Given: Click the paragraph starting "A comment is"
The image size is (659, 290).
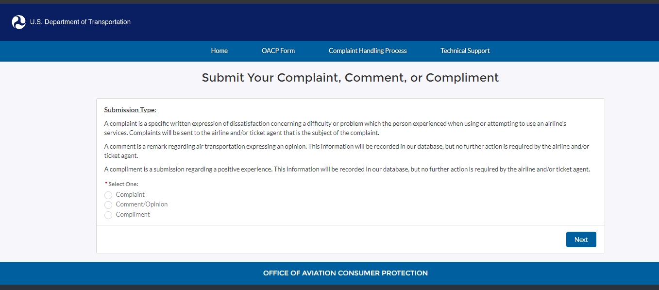Looking at the screenshot, I should pos(346,151).
